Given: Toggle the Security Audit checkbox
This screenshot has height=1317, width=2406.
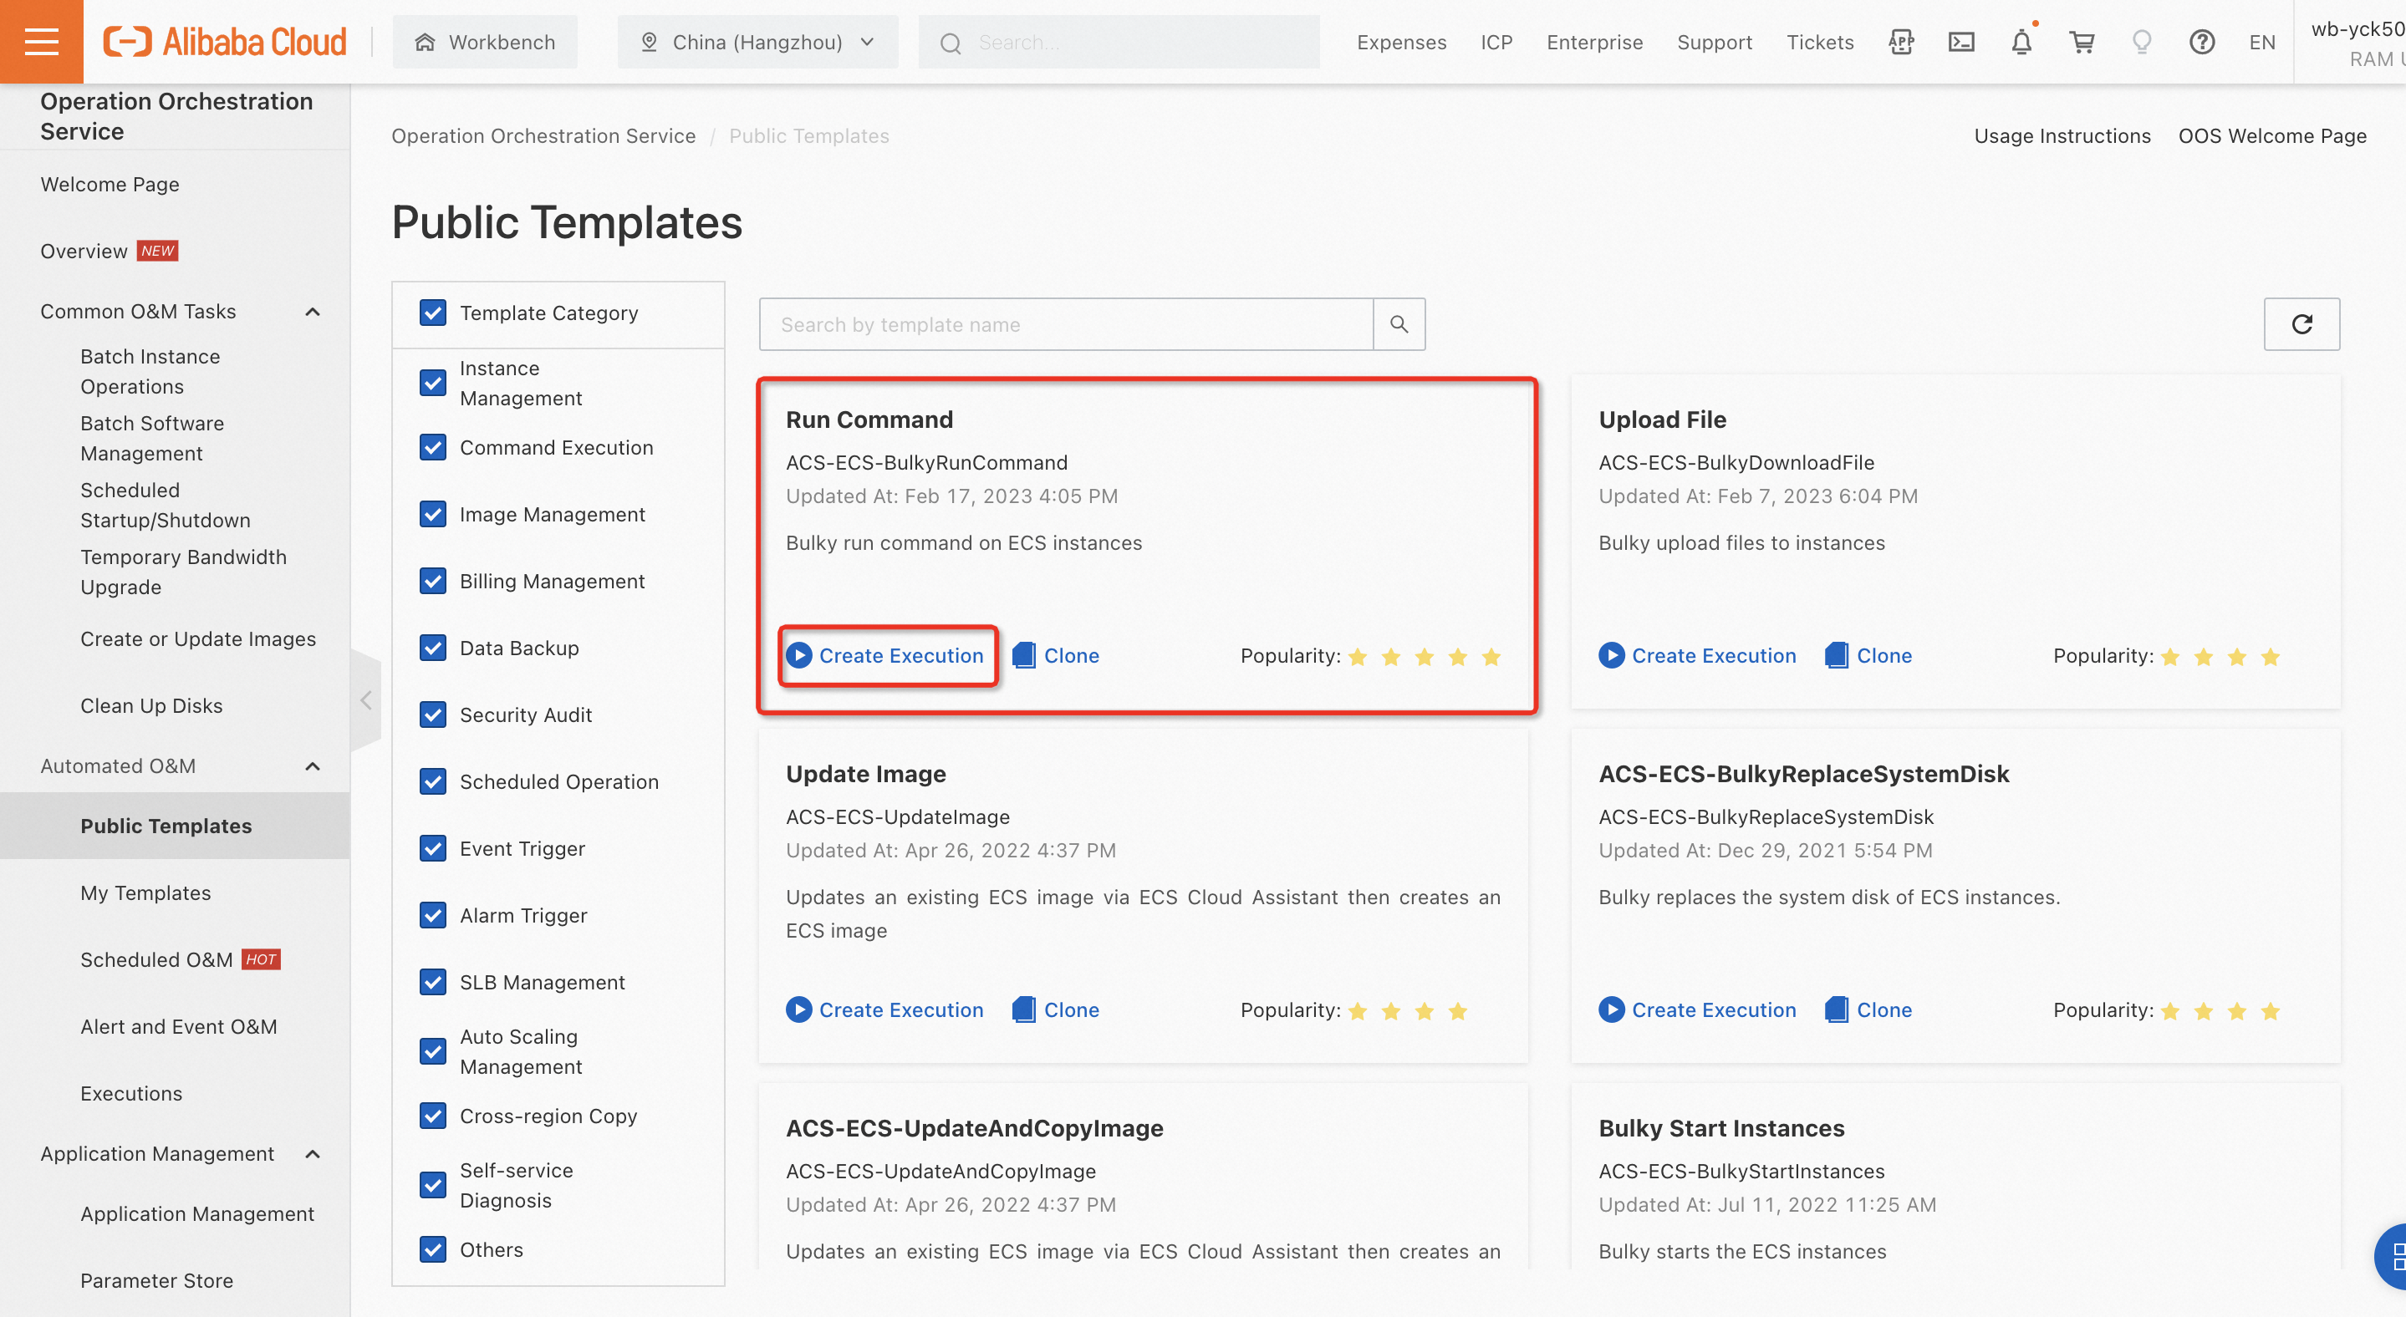Looking at the screenshot, I should click(432, 715).
